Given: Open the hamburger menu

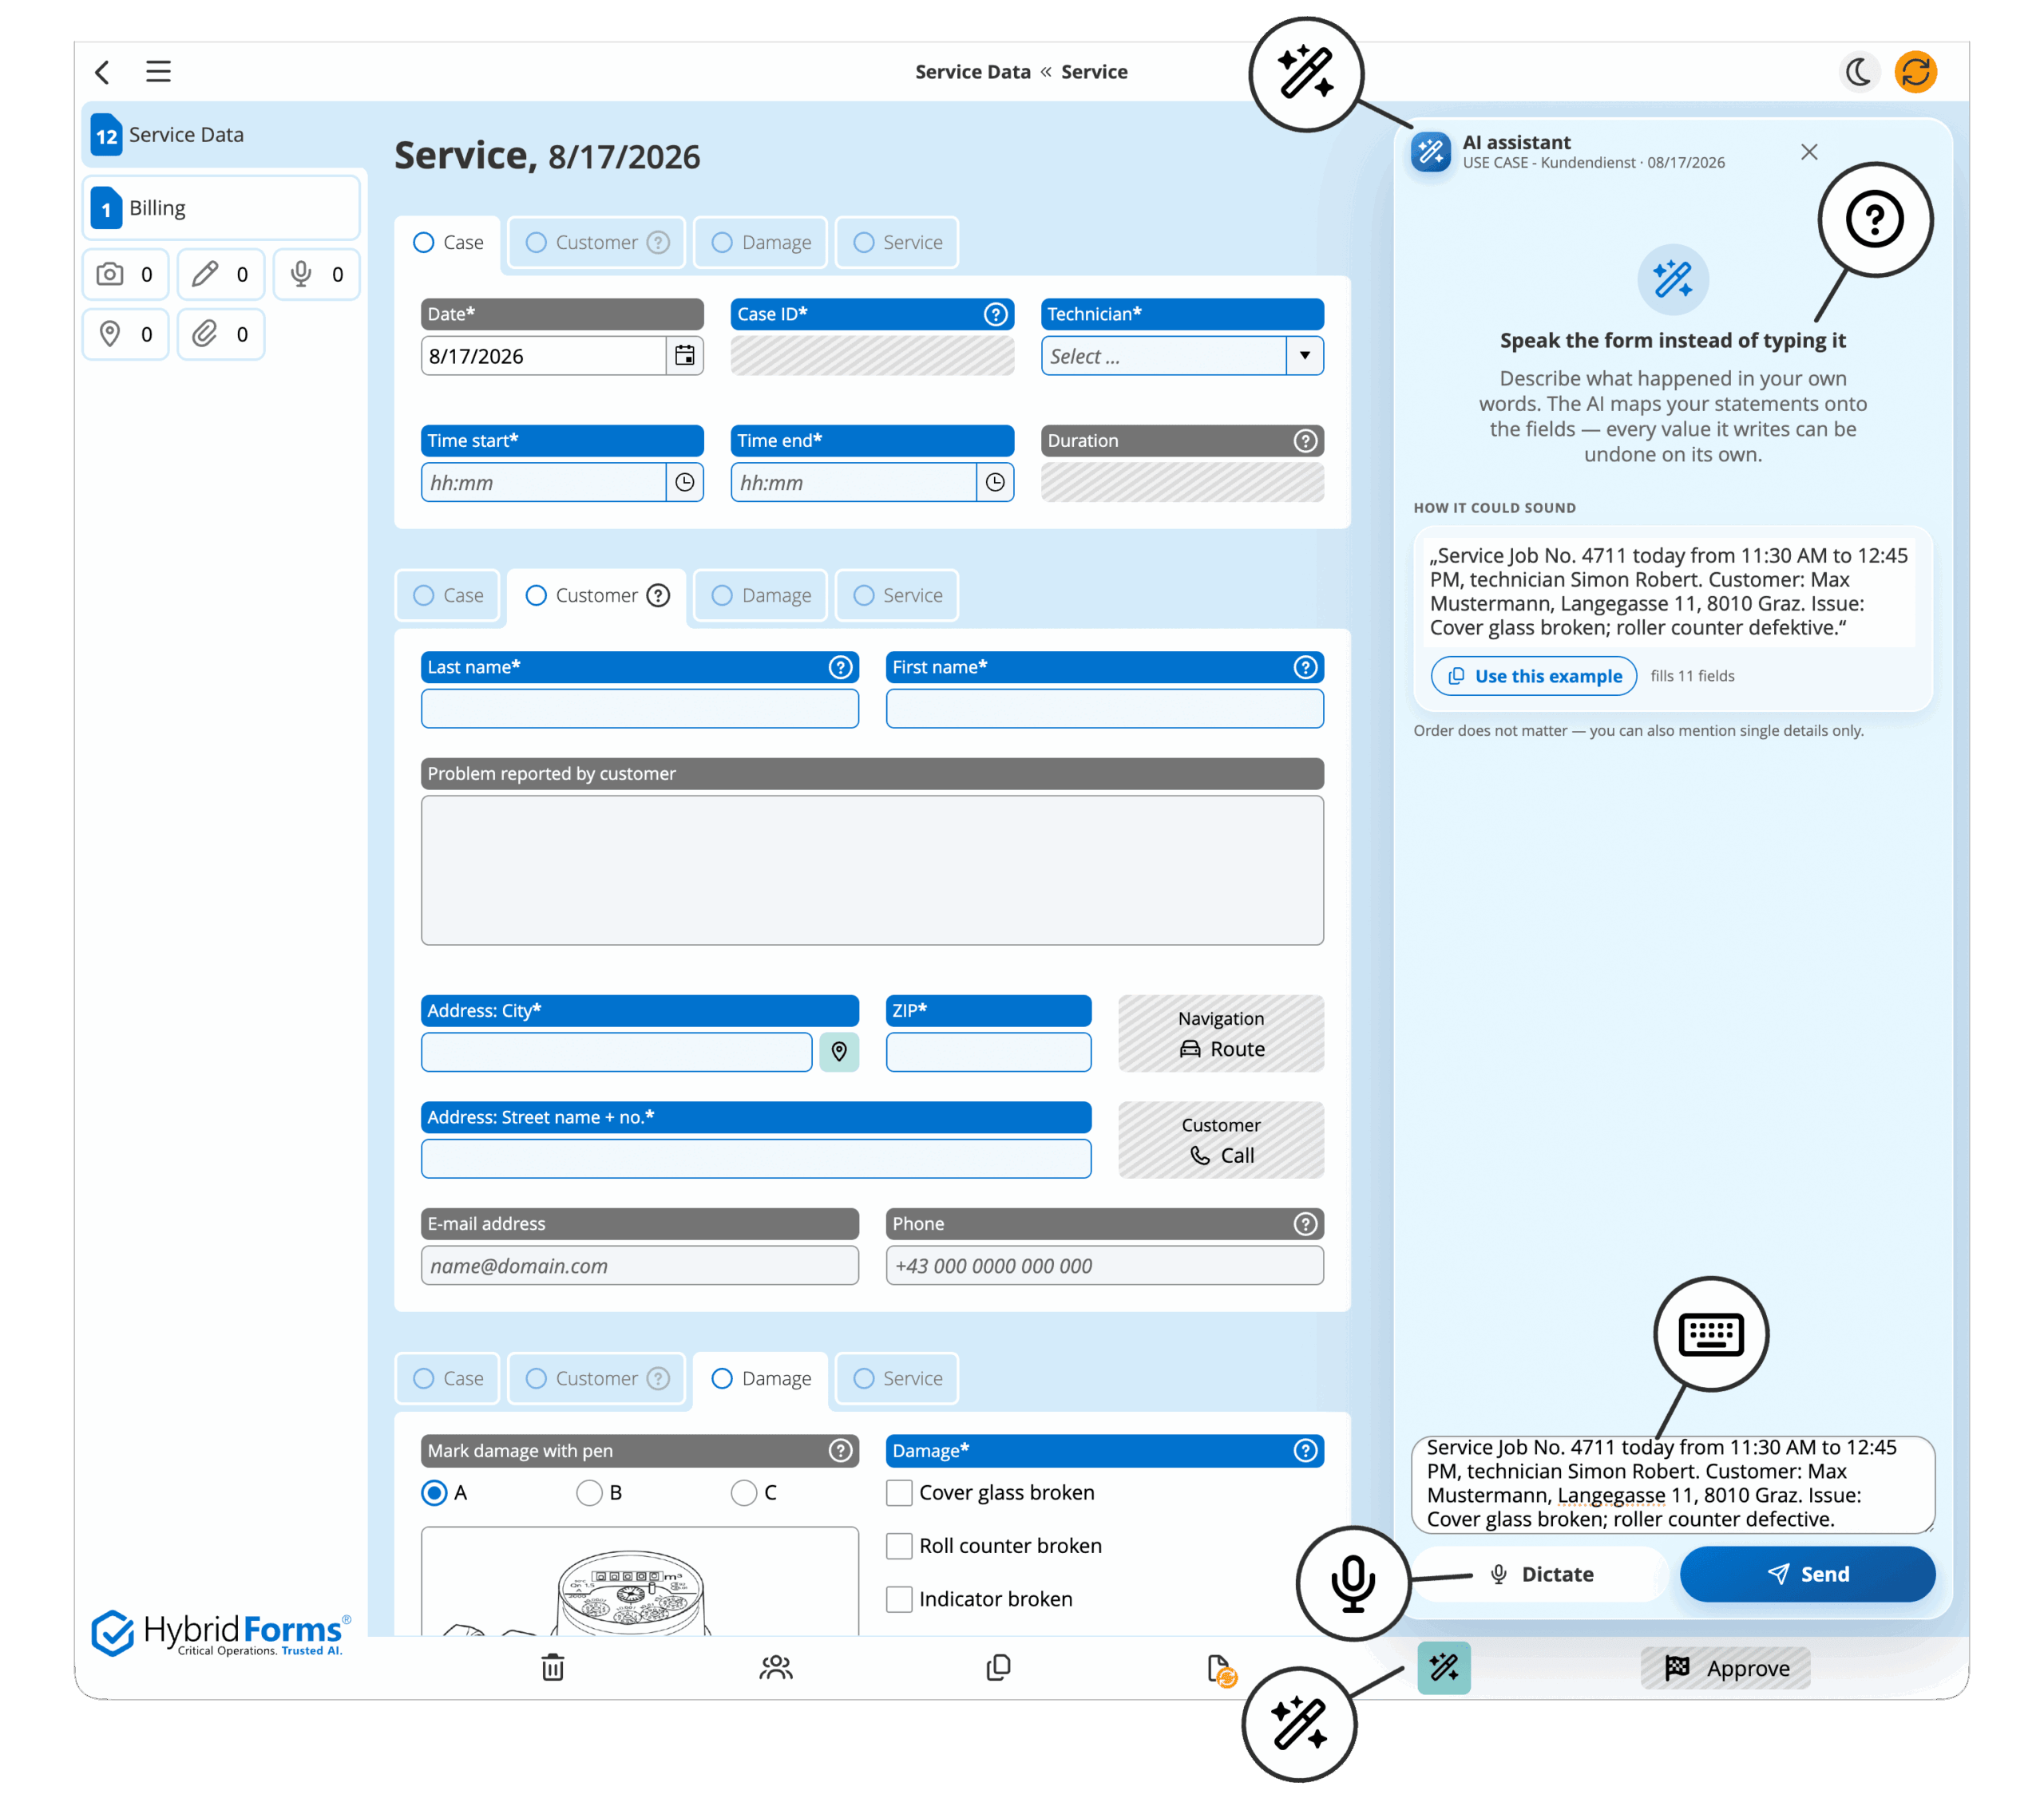Looking at the screenshot, I should click(158, 72).
